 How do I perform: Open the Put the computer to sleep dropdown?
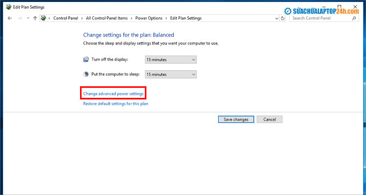click(171, 74)
